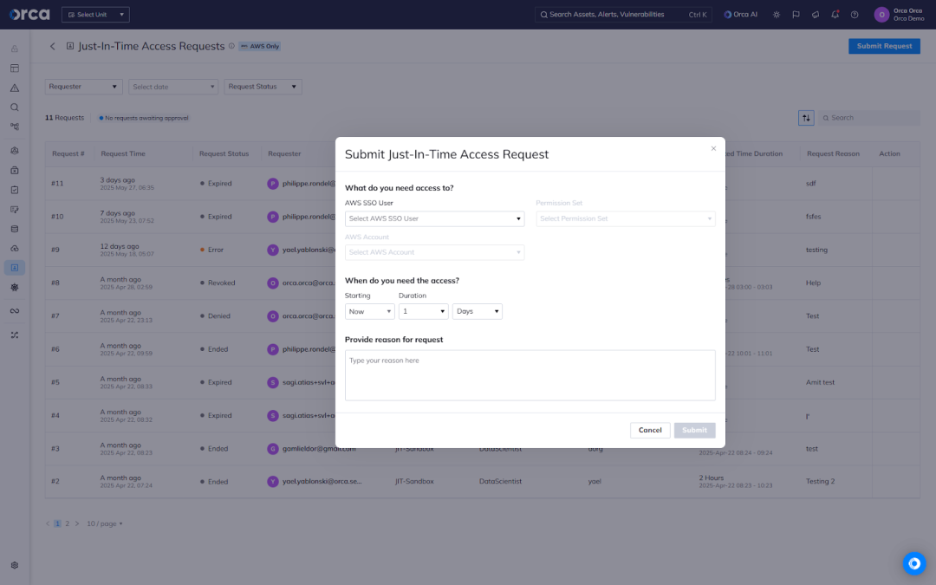
Task: Open the Orca Orca user profile avatar
Action: [x=881, y=15]
